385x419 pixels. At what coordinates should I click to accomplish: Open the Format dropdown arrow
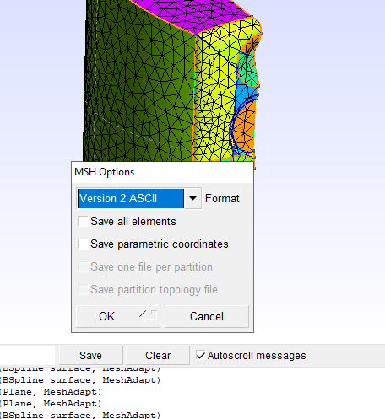point(192,198)
